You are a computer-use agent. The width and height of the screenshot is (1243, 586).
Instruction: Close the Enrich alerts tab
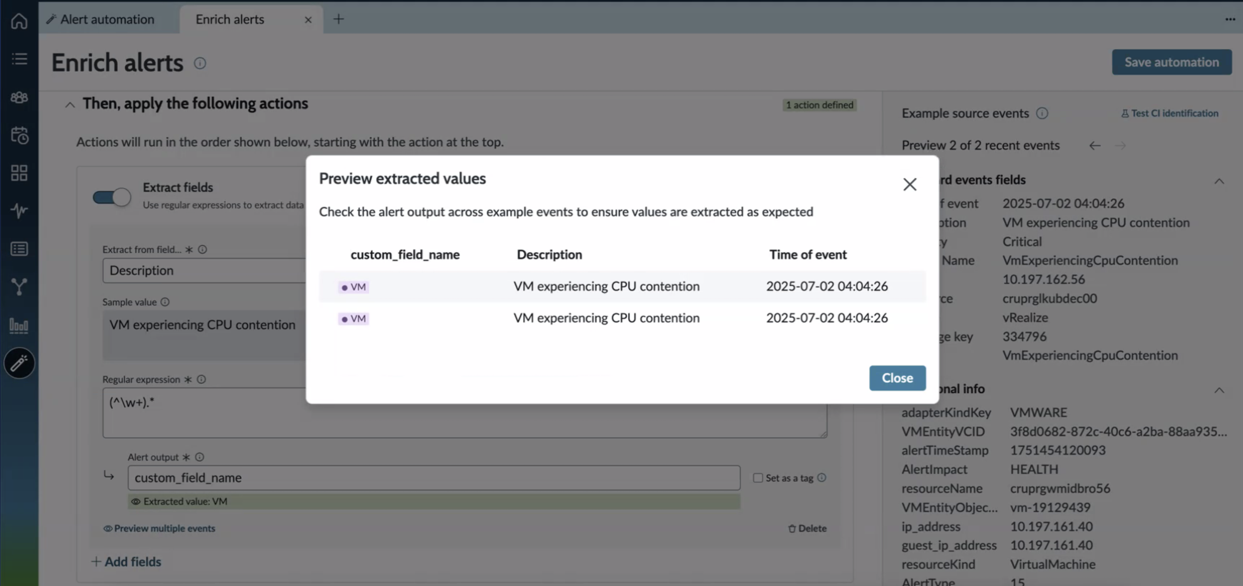[308, 20]
